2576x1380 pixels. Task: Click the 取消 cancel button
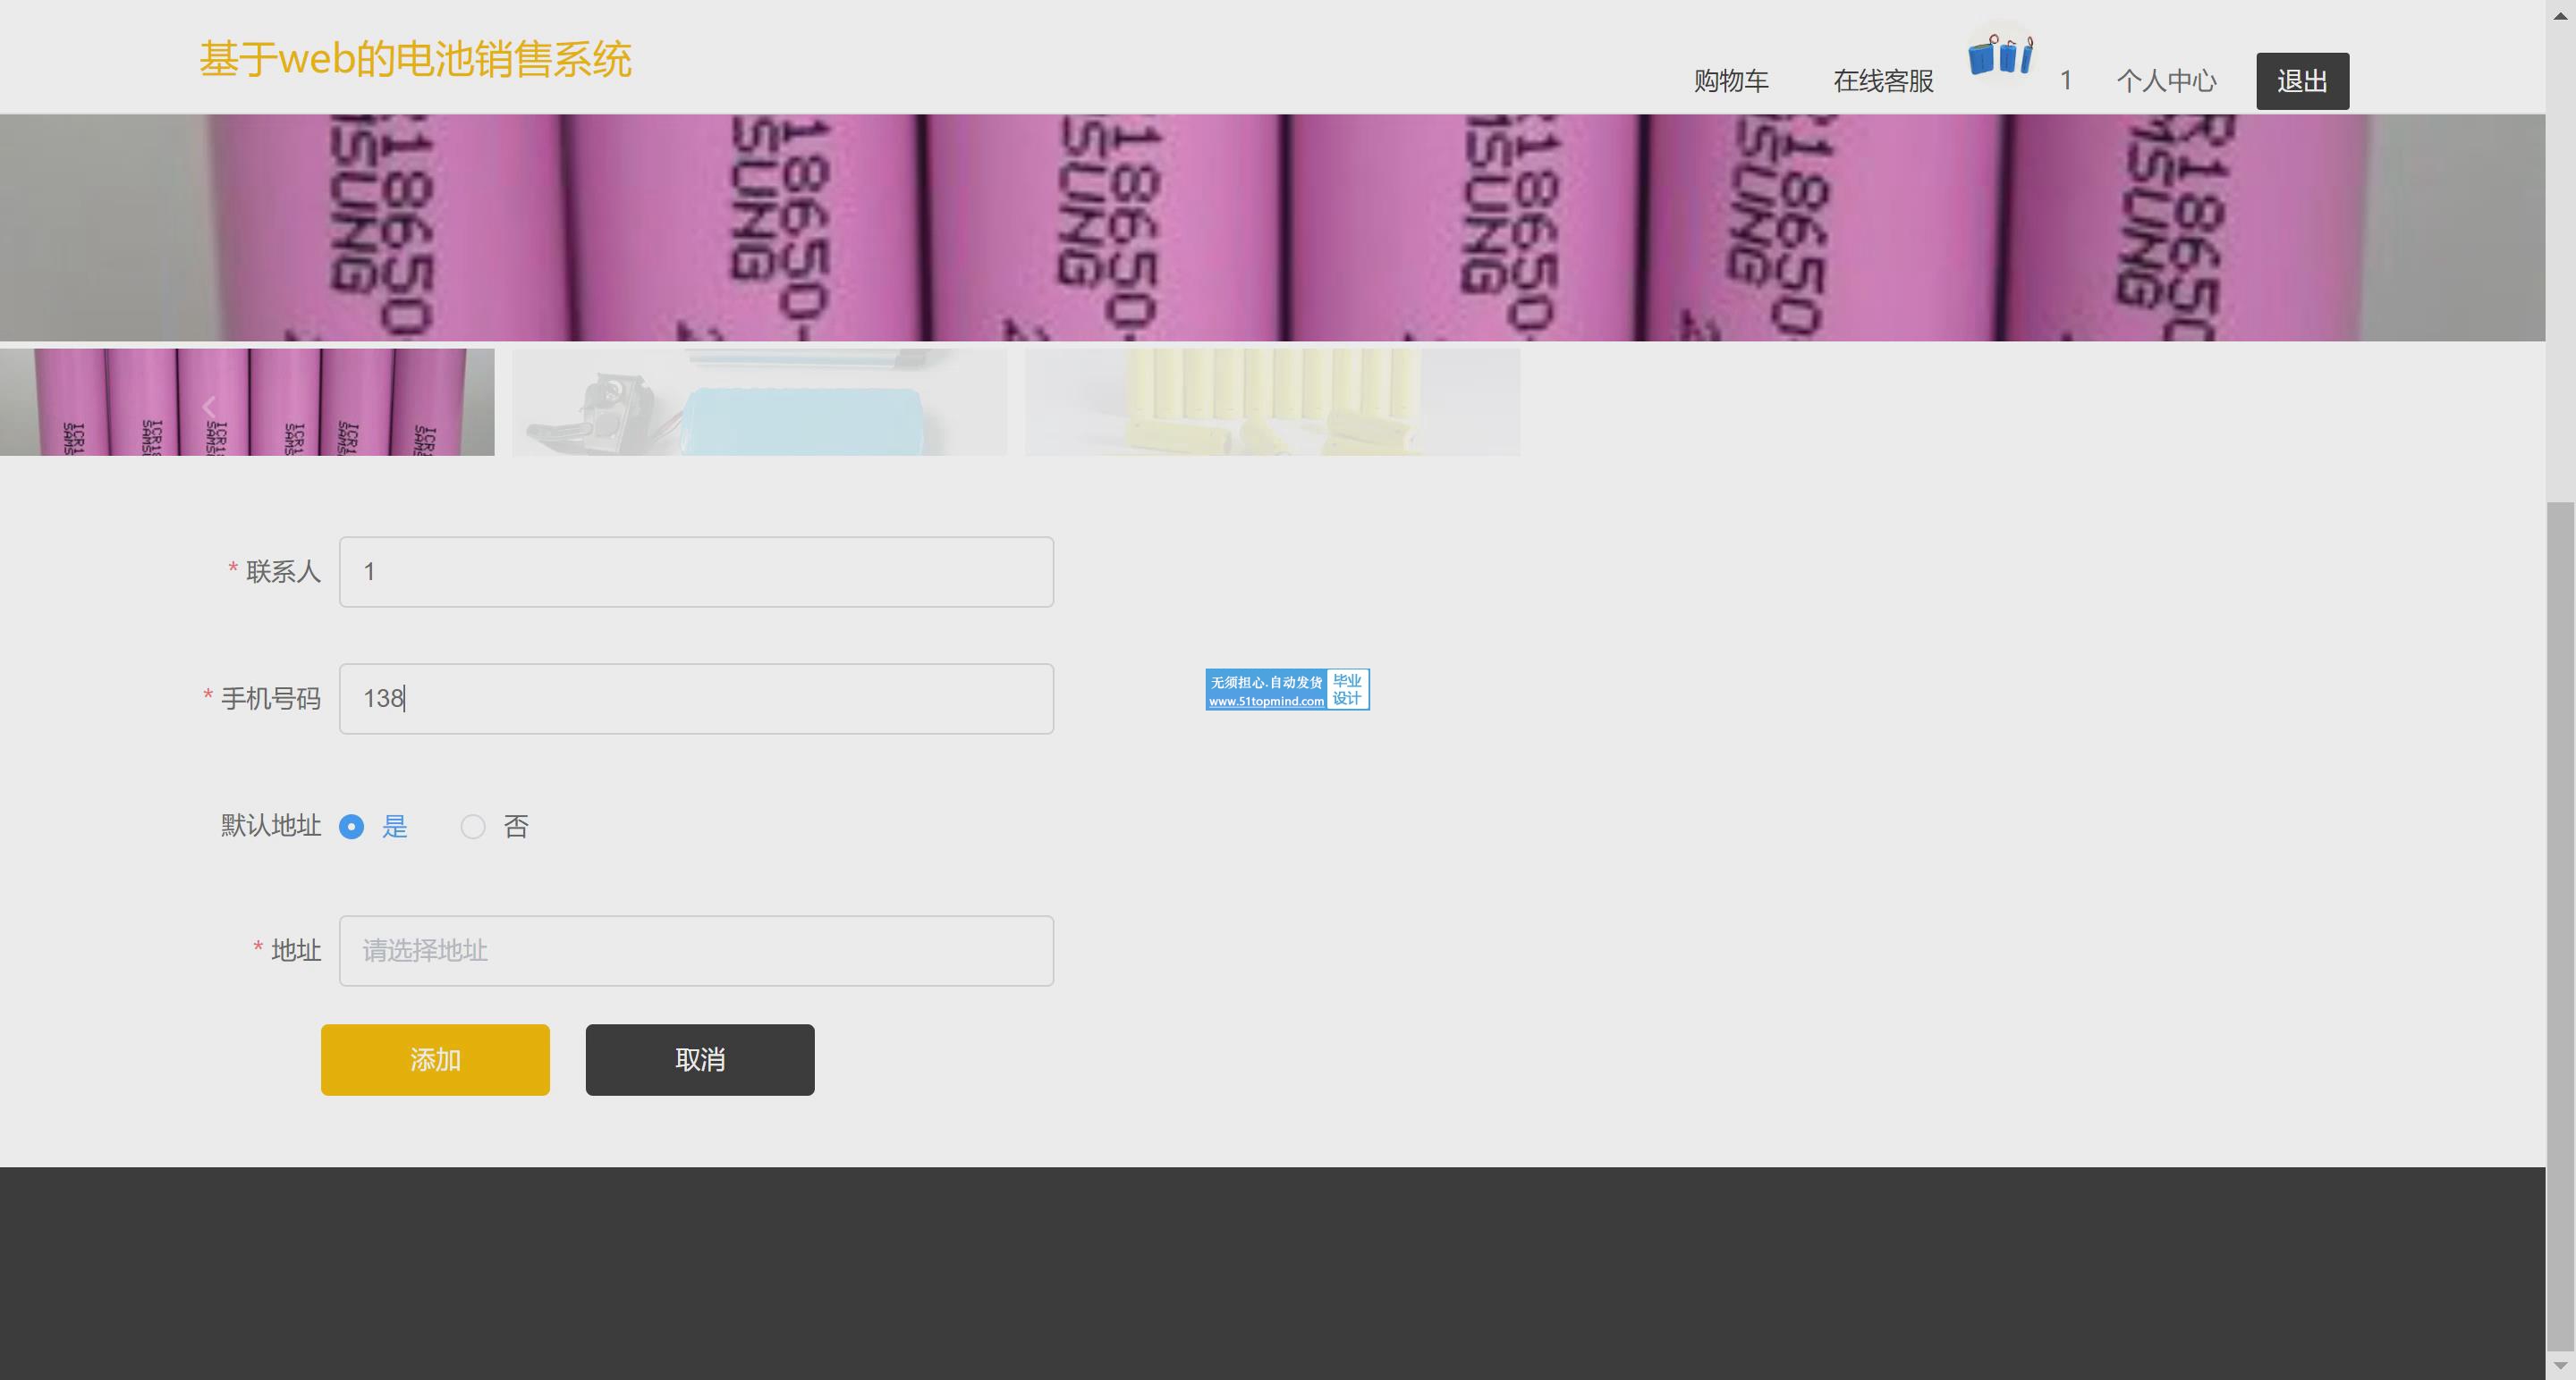pos(700,1059)
